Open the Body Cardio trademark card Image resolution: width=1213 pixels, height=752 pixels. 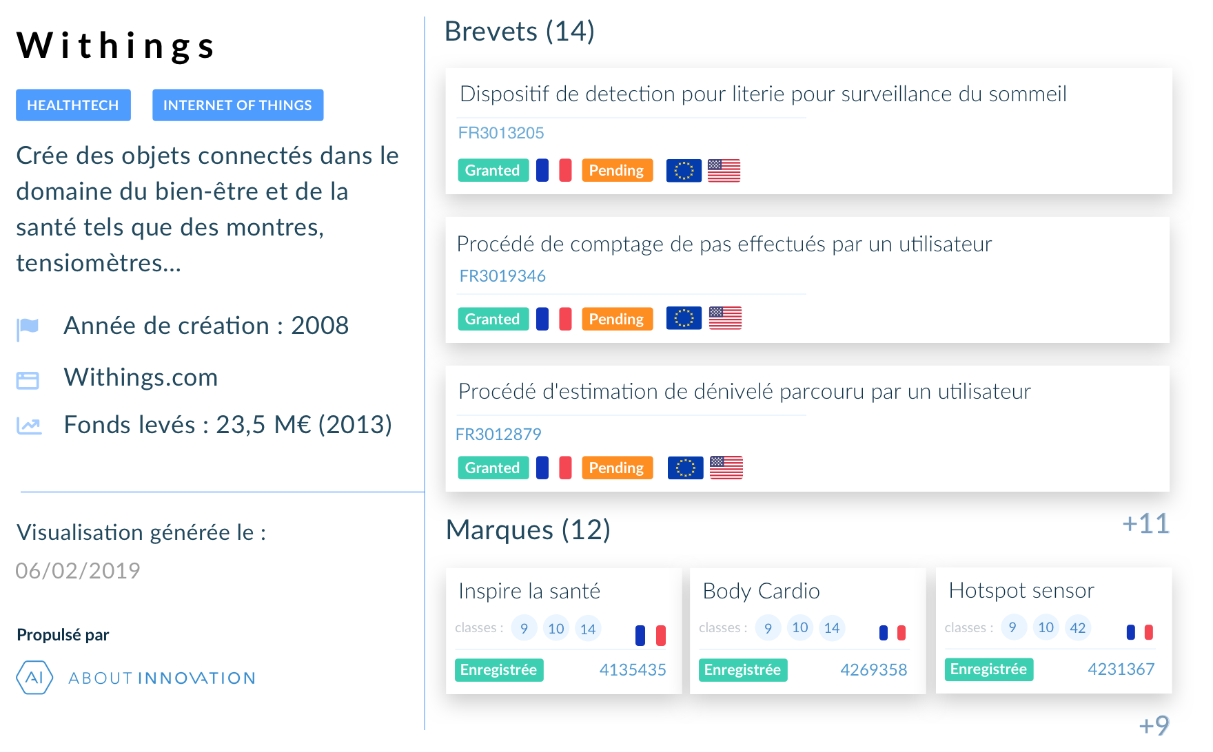click(807, 631)
